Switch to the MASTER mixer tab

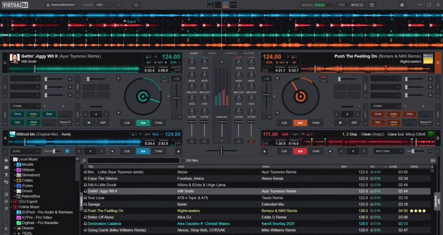point(249,53)
